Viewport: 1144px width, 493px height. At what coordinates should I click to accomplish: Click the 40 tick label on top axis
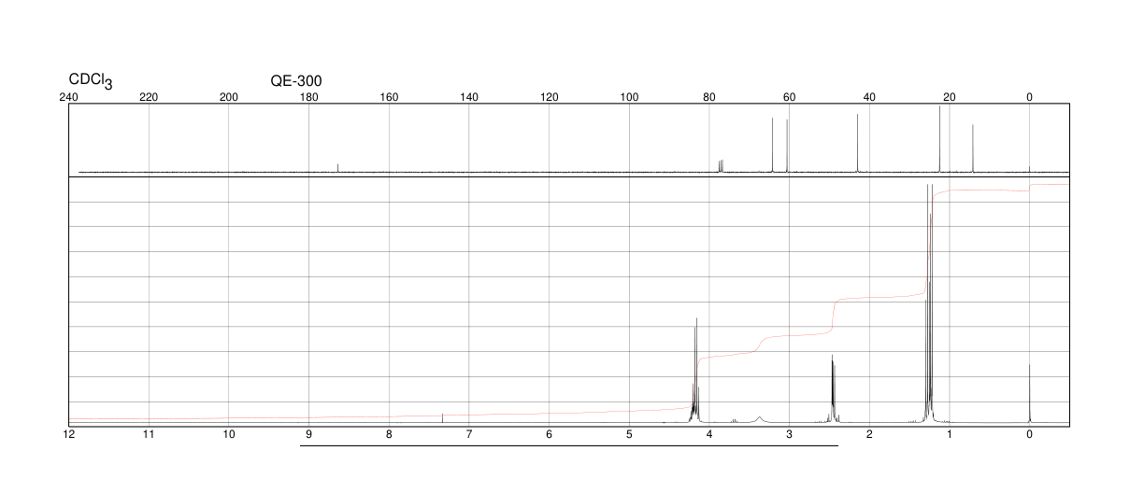[x=869, y=97]
